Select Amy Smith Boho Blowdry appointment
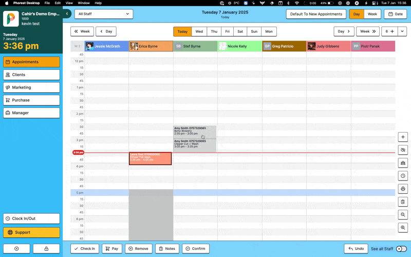 point(195,132)
